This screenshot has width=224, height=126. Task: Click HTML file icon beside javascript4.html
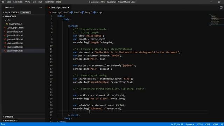6,39
